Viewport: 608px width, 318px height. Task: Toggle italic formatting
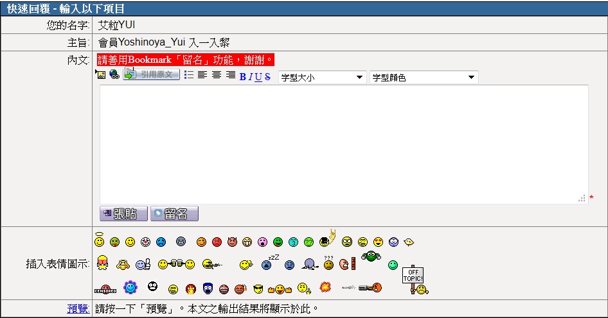(x=251, y=77)
